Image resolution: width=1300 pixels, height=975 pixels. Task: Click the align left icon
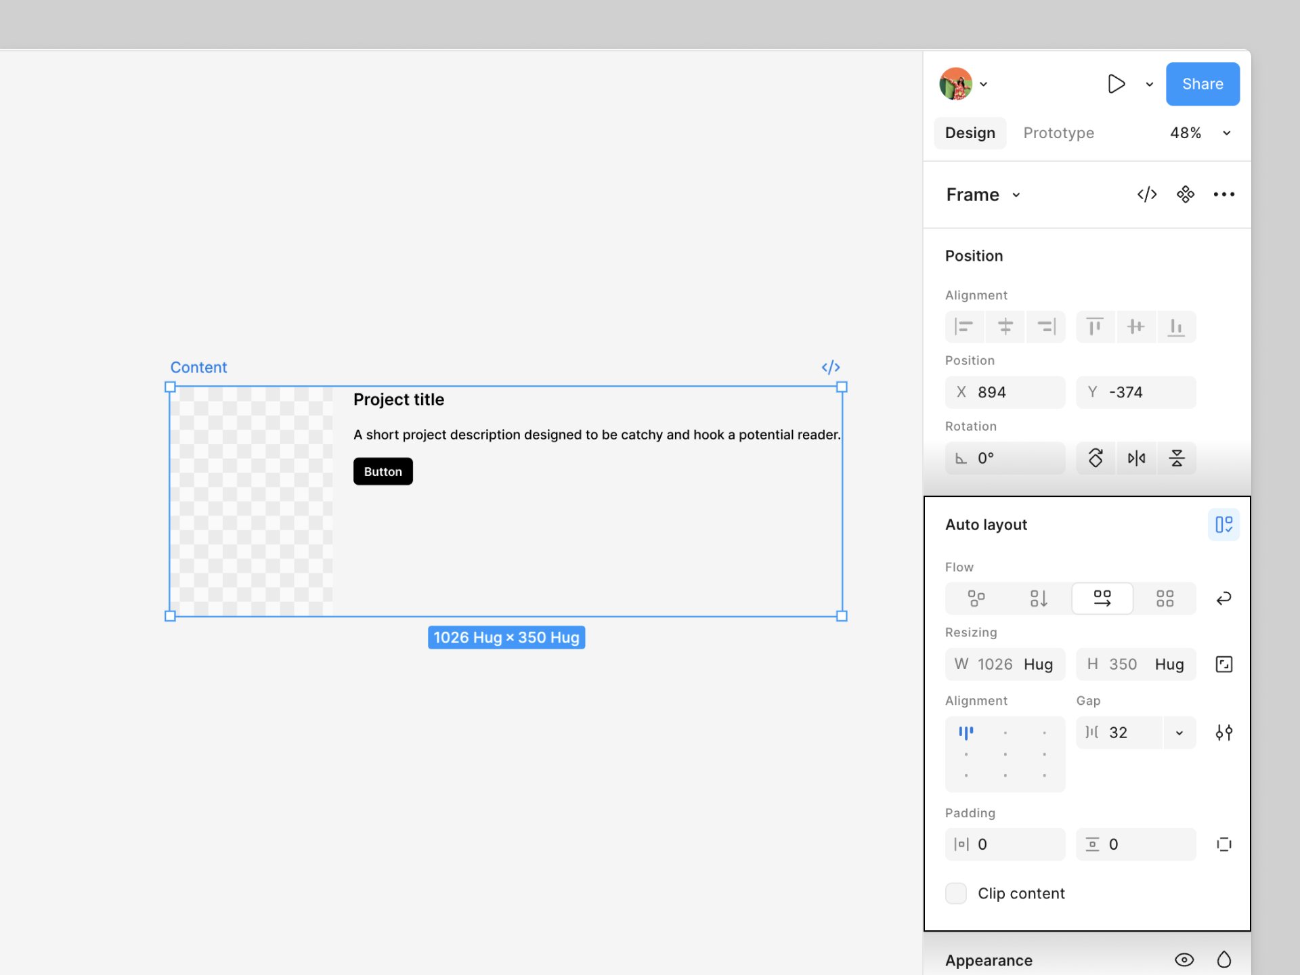tap(964, 327)
